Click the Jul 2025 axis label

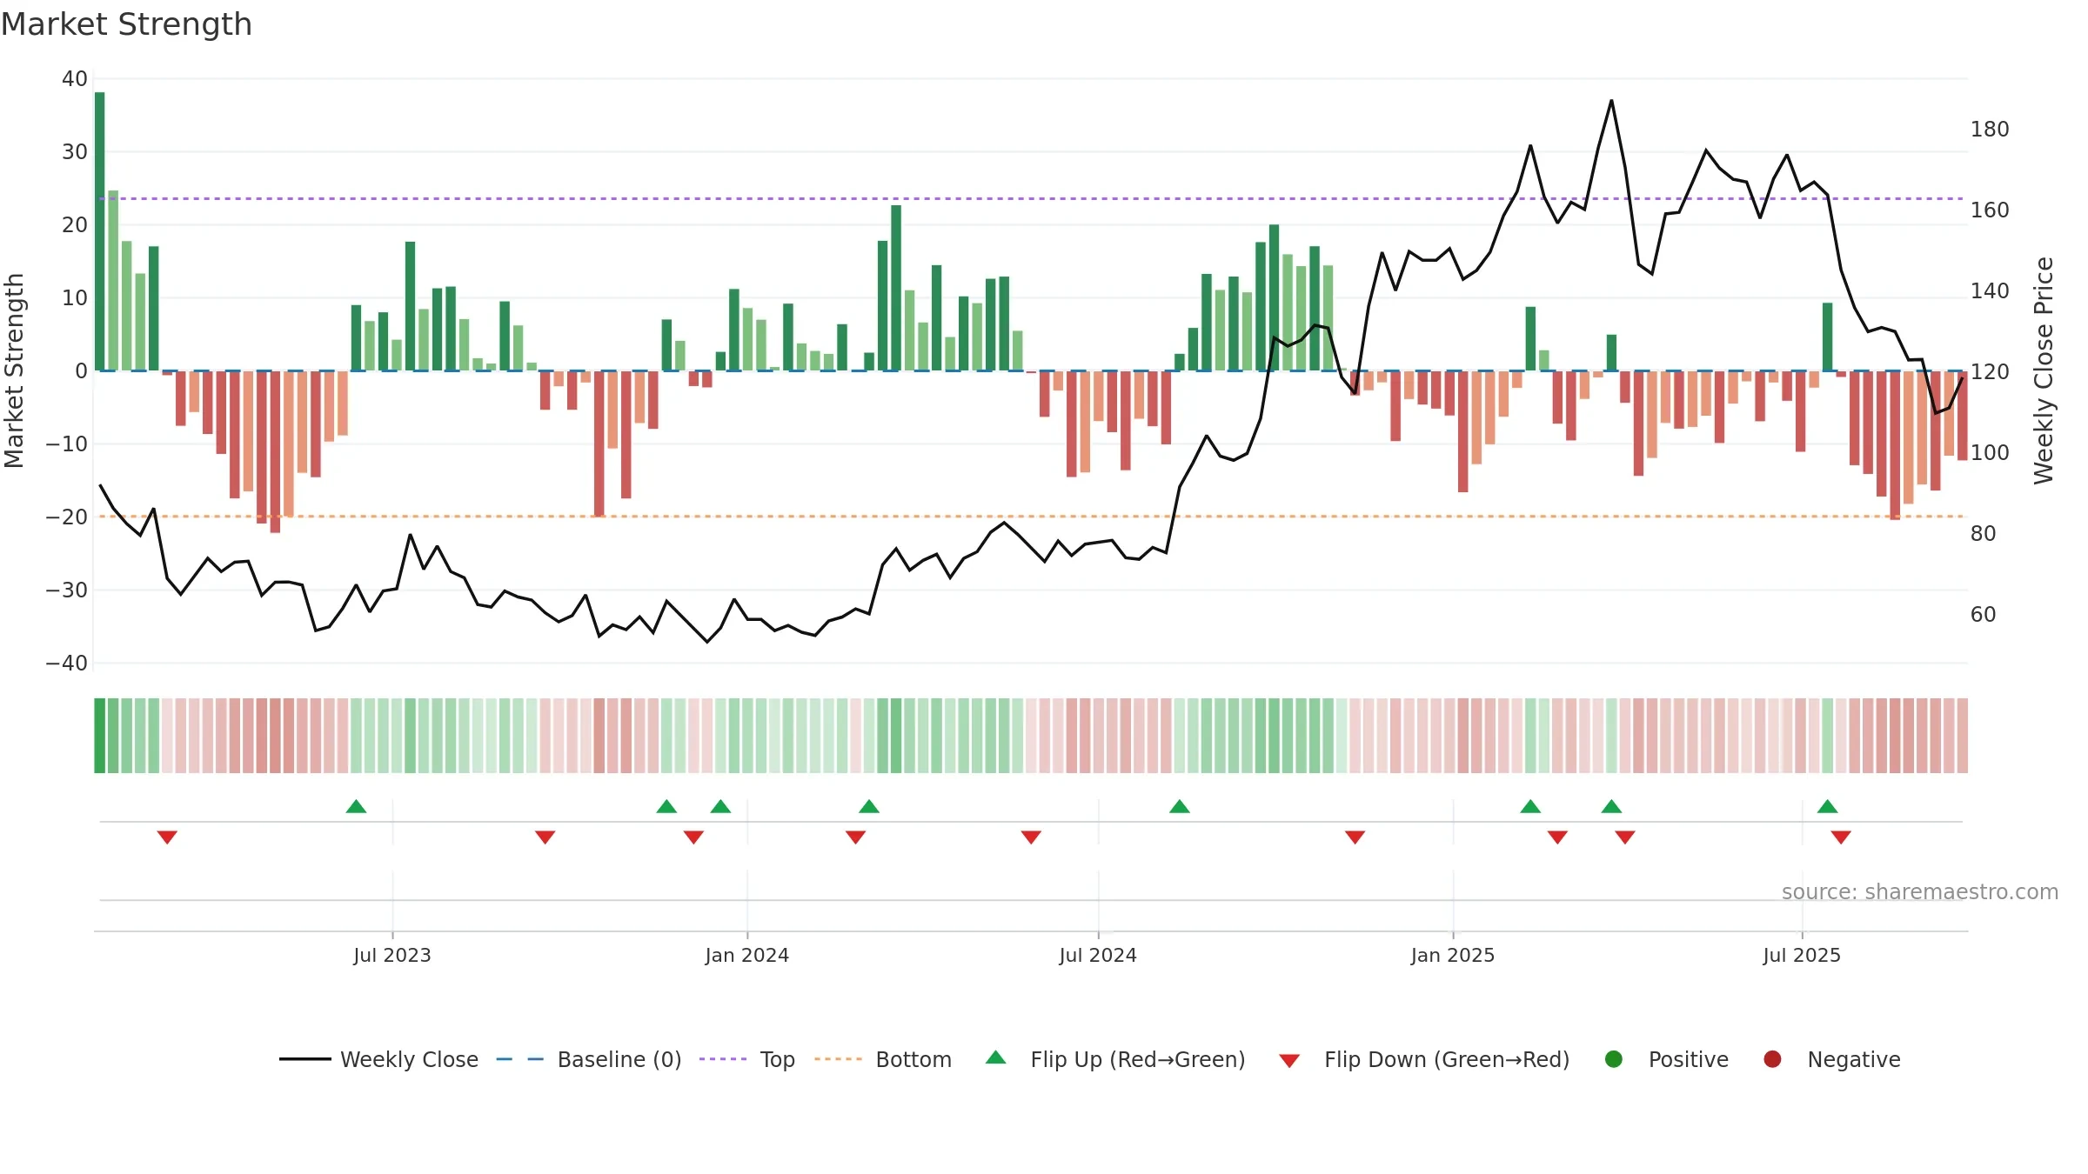(1802, 955)
